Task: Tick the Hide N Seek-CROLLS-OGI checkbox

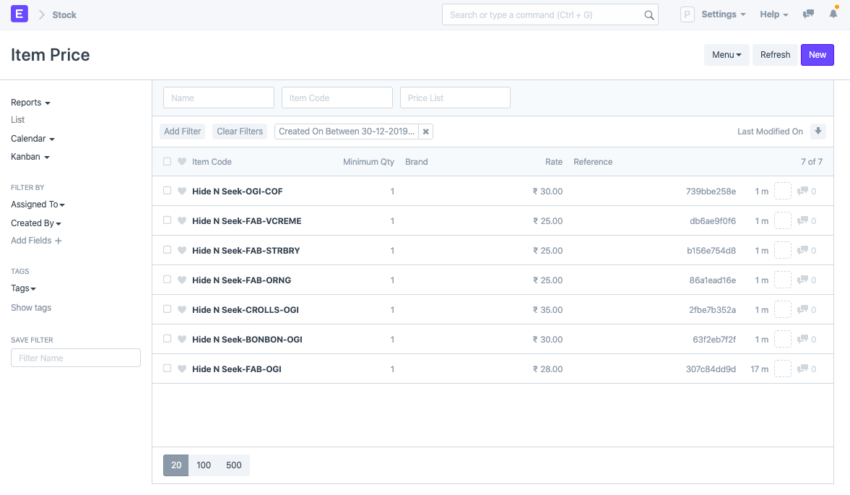Action: pos(167,309)
